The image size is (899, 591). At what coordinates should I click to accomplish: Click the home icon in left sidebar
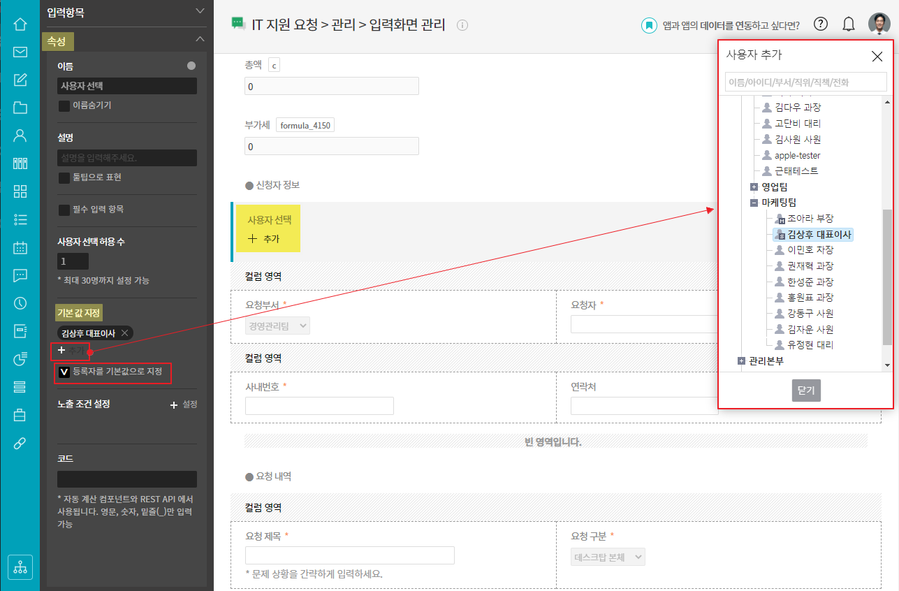(20, 24)
